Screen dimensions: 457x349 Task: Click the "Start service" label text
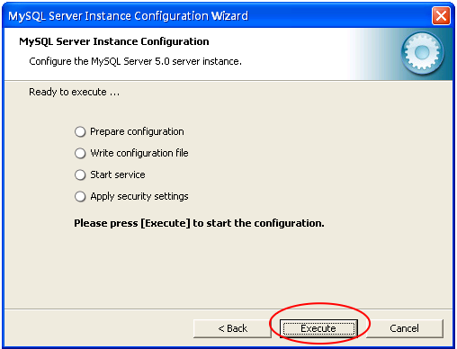click(118, 174)
